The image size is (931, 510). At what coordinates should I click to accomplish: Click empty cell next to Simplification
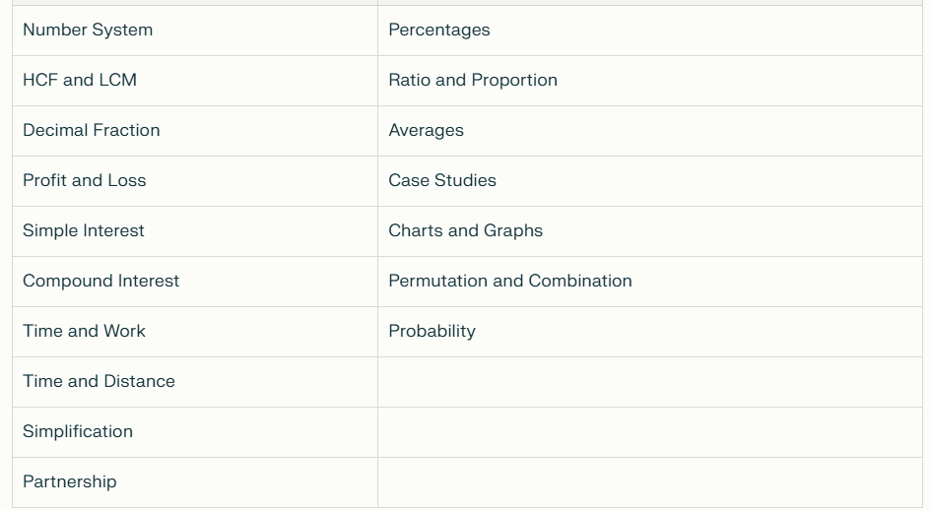pos(650,431)
